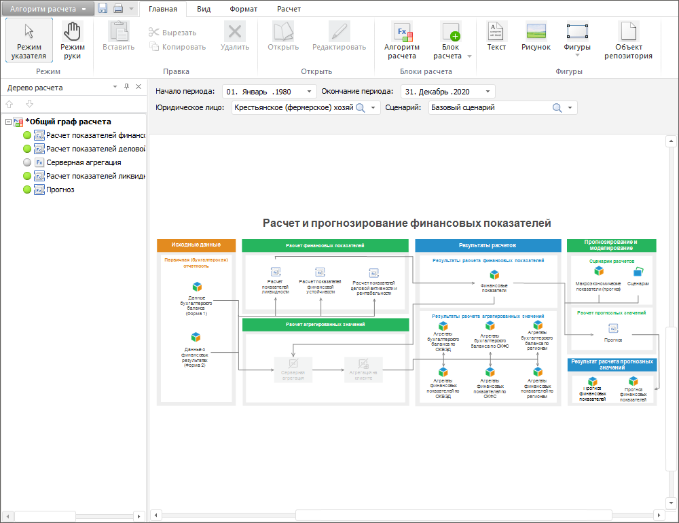Toggle green status circle of Прогноз
The image size is (679, 523).
click(x=27, y=190)
